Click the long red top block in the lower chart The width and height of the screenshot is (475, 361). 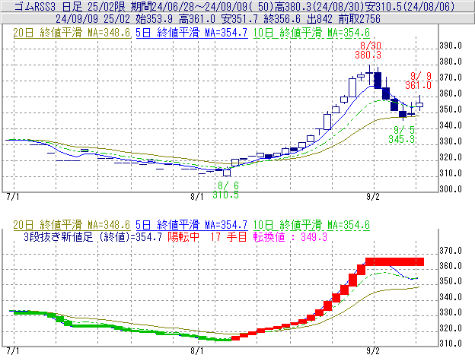point(395,262)
